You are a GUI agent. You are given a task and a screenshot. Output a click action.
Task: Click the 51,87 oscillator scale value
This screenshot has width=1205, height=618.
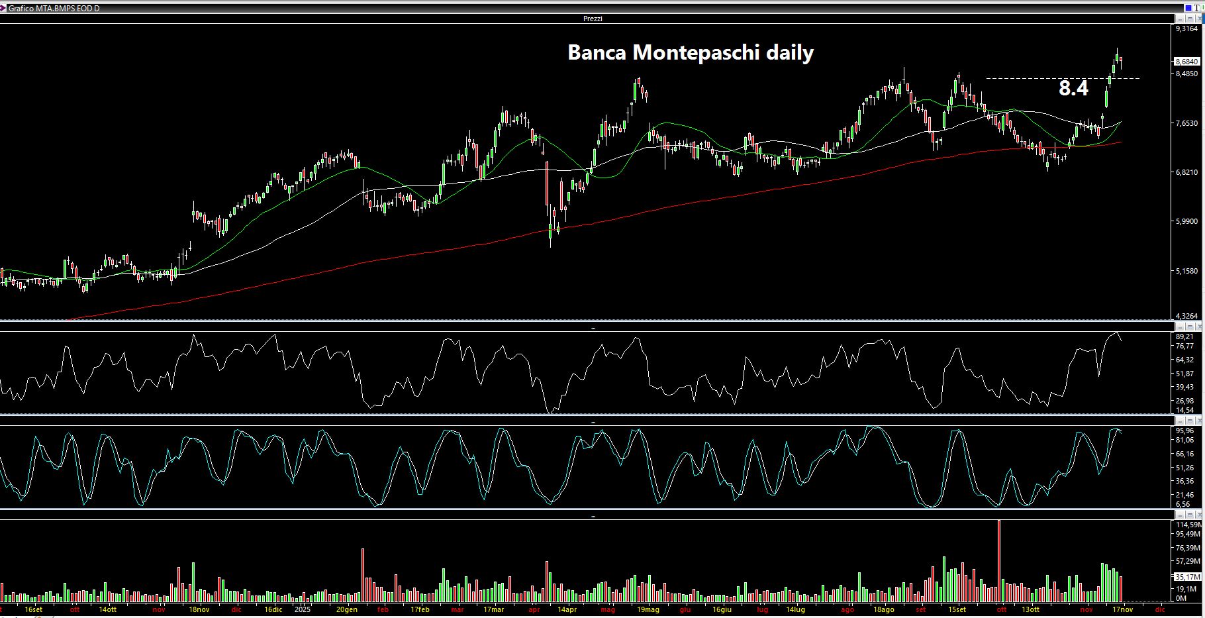(1184, 374)
